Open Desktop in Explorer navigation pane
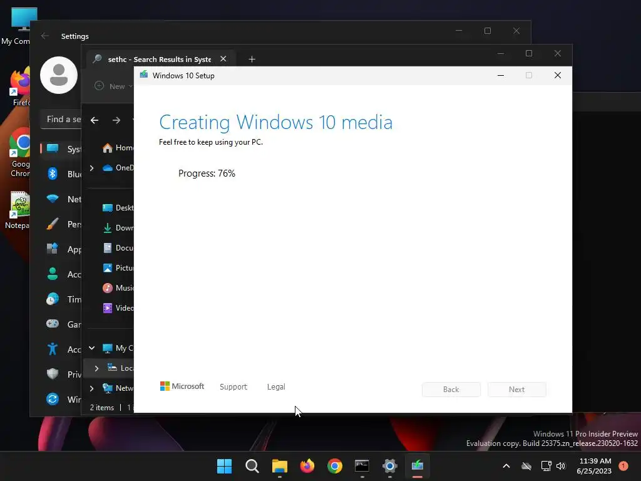641x481 pixels. [x=117, y=208]
